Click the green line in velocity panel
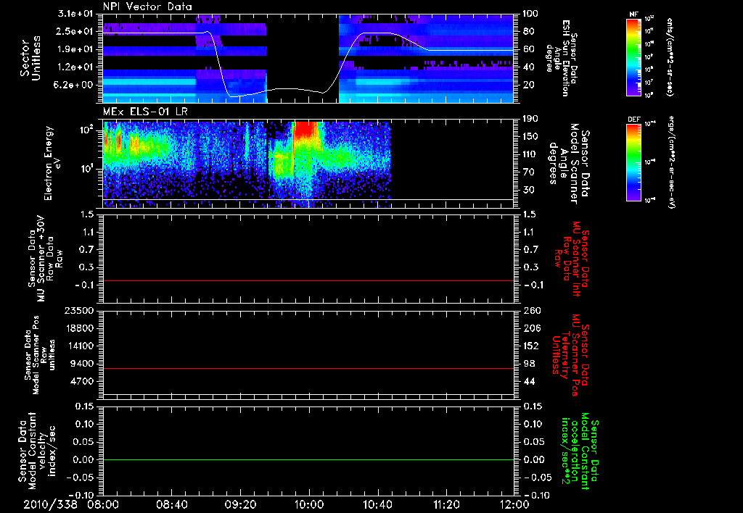743x513 pixels. [x=308, y=459]
